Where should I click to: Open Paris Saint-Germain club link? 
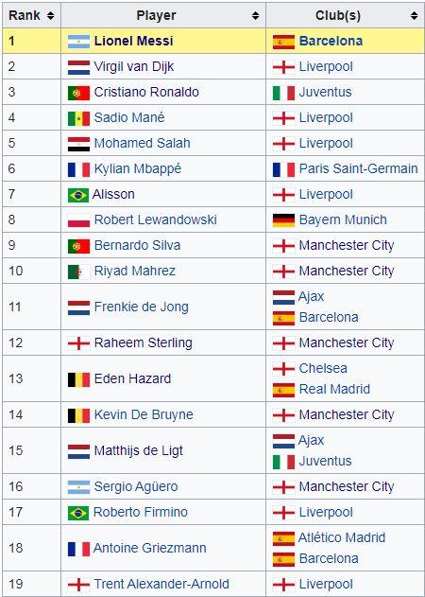tap(359, 168)
